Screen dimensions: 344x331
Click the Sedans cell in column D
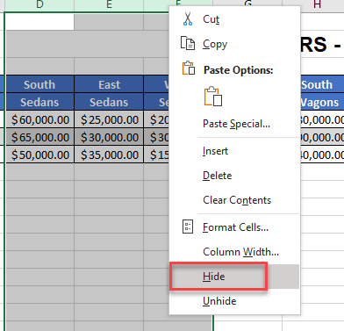coord(39,102)
